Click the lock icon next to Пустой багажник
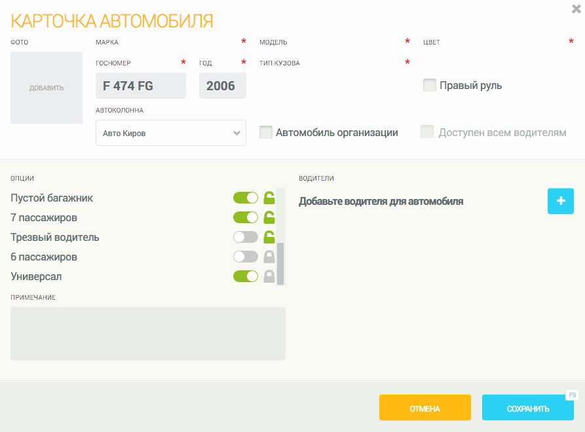Screen dimensions: 585x432 pos(269,198)
